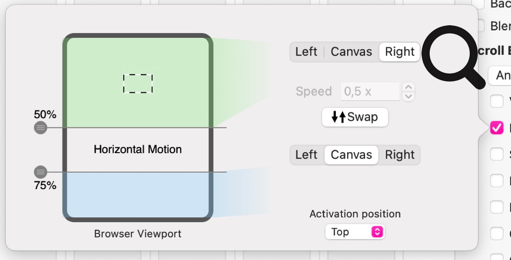Choose Right in the lower segmented control
Screen dimensions: 511x260
(399, 155)
